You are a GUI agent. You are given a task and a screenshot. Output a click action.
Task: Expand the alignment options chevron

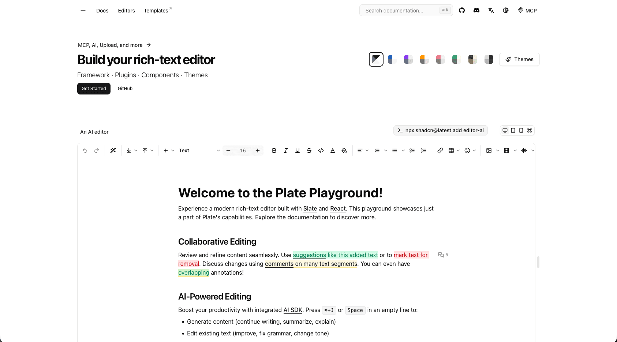click(367, 150)
